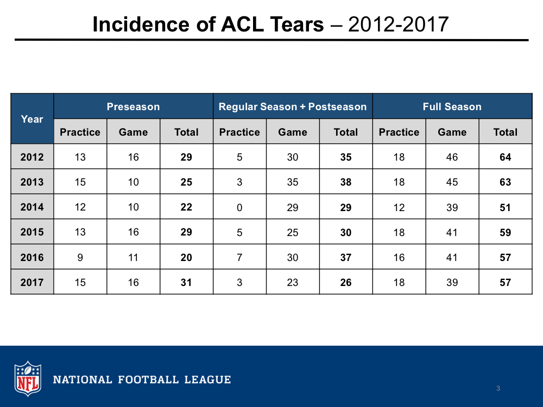Click the Game subheader under Full Season

point(452,132)
